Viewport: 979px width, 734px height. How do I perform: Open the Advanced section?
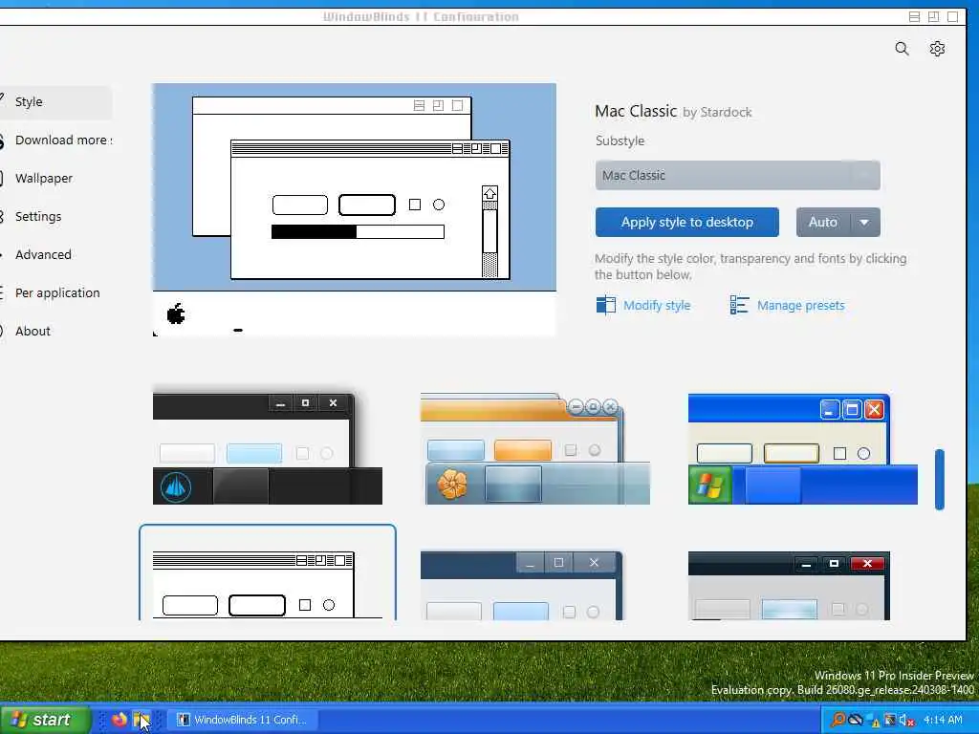tap(54, 254)
